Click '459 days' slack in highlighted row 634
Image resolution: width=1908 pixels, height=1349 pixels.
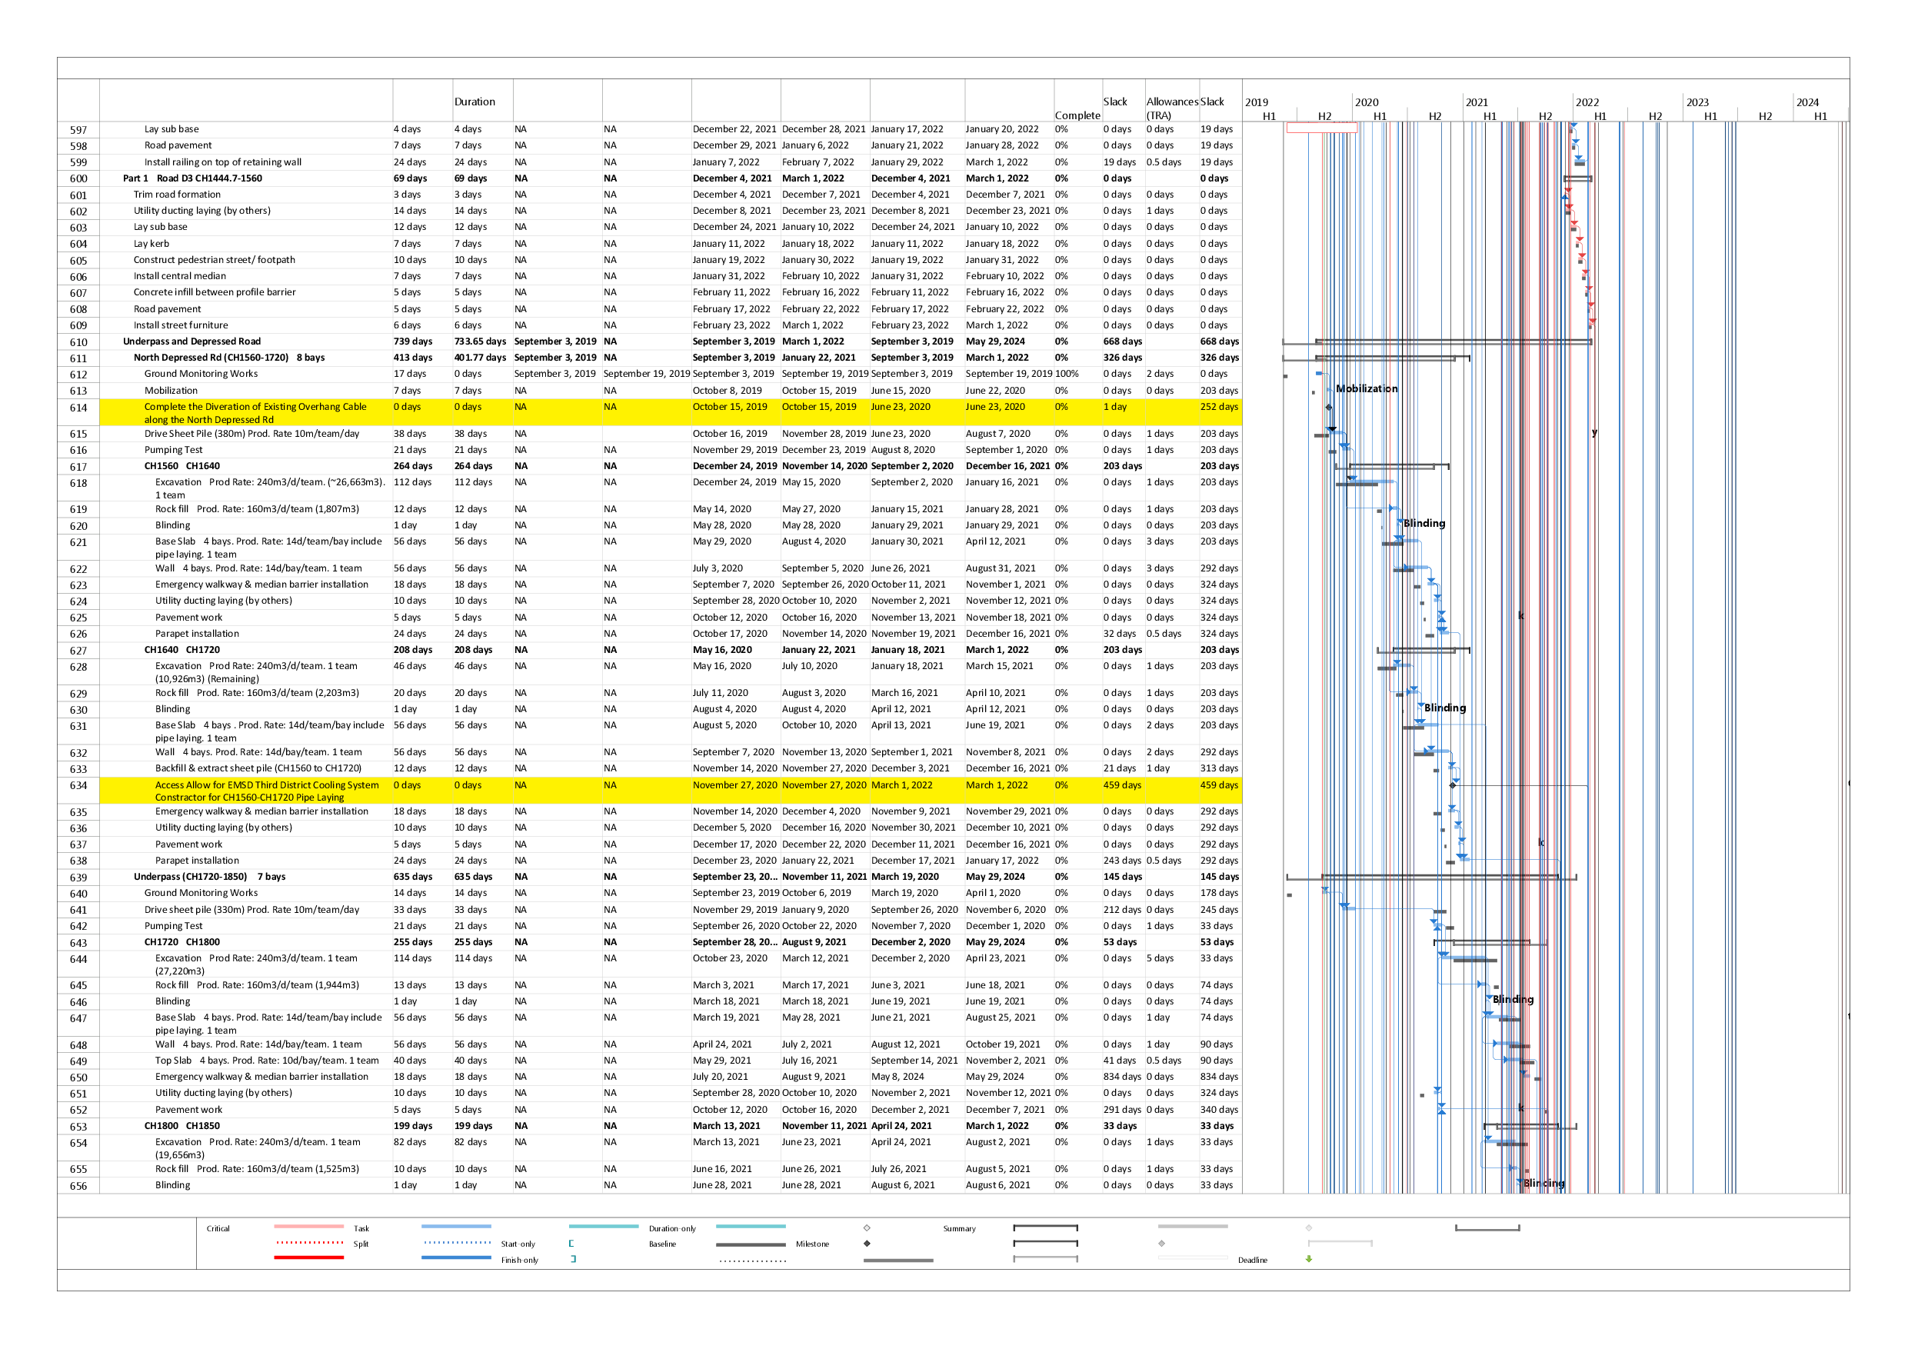click(1219, 785)
